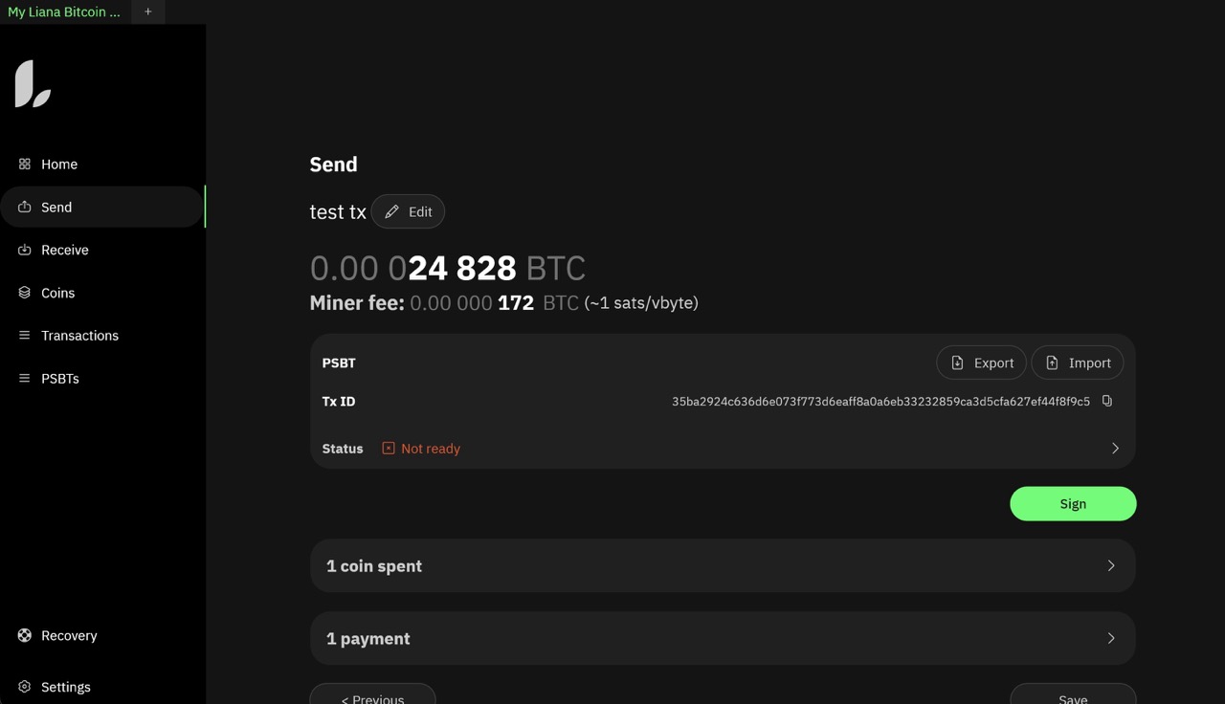1225x704 pixels.
Task: Open the PSBTs menu item
Action: click(x=59, y=379)
